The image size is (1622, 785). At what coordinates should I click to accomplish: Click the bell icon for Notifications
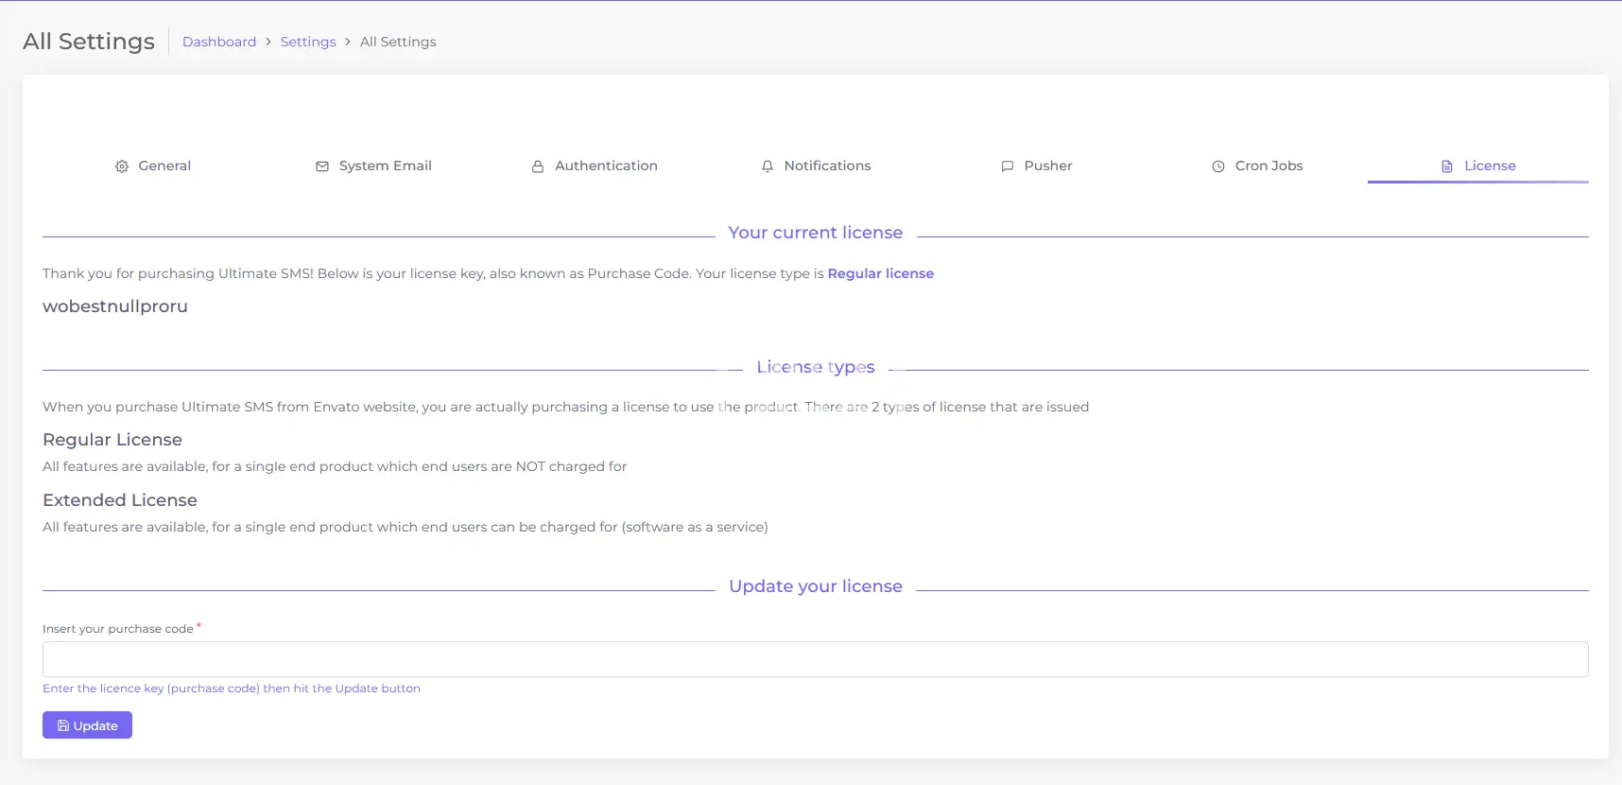tap(768, 166)
